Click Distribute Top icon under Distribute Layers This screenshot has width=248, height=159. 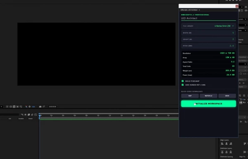pyautogui.click(x=222, y=152)
